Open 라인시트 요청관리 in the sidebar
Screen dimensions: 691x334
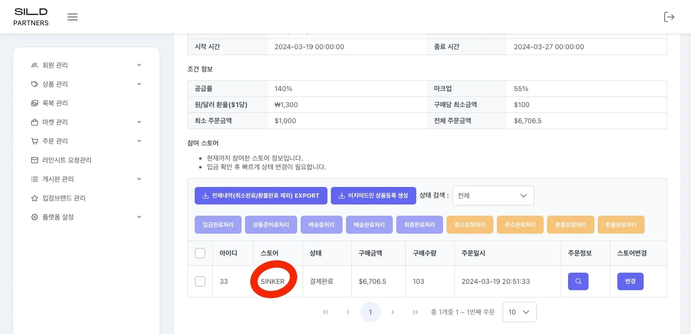[67, 160]
